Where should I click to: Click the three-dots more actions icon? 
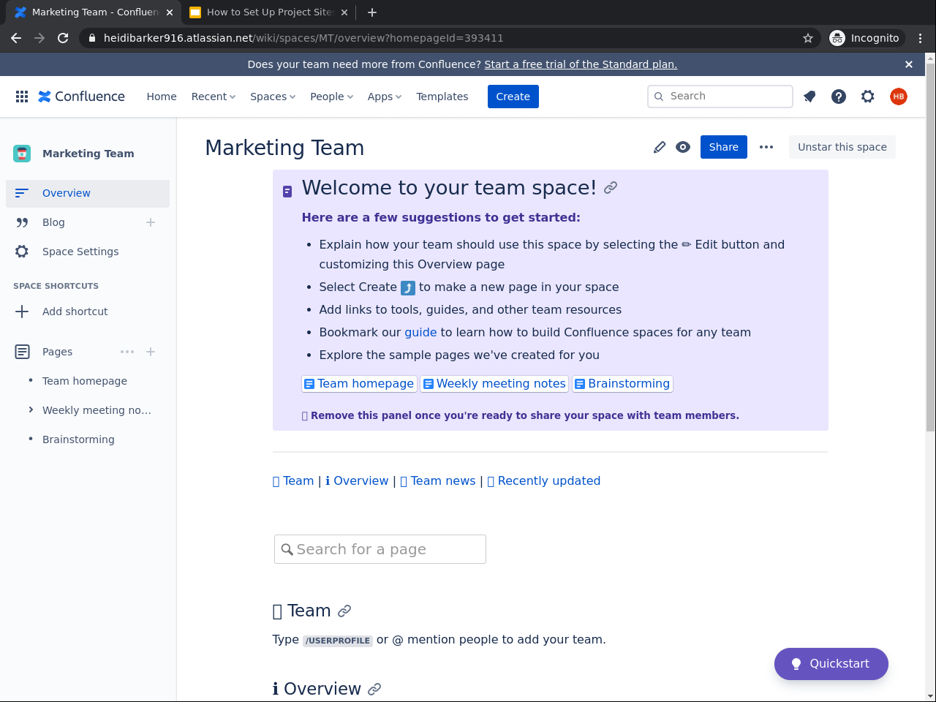[x=766, y=147]
